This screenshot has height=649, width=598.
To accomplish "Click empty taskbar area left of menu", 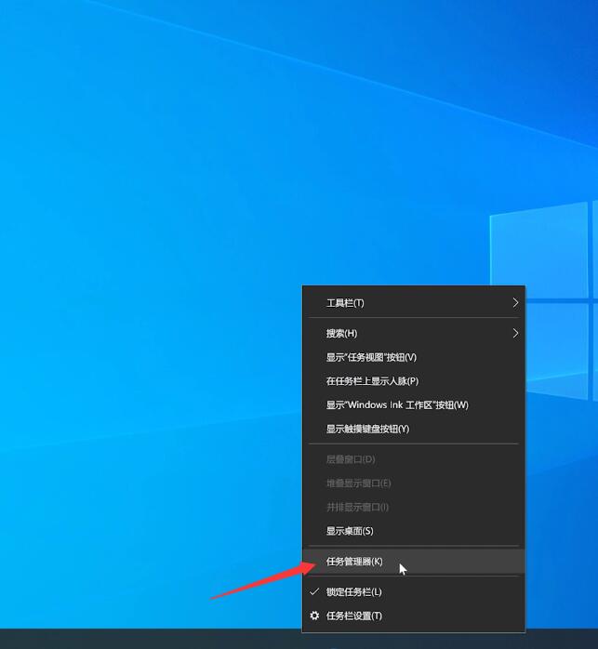I will click(140, 639).
